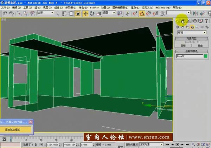The height and width of the screenshot is (148, 211).
Task: Select the Systems category icon
Action: pos(207,27)
